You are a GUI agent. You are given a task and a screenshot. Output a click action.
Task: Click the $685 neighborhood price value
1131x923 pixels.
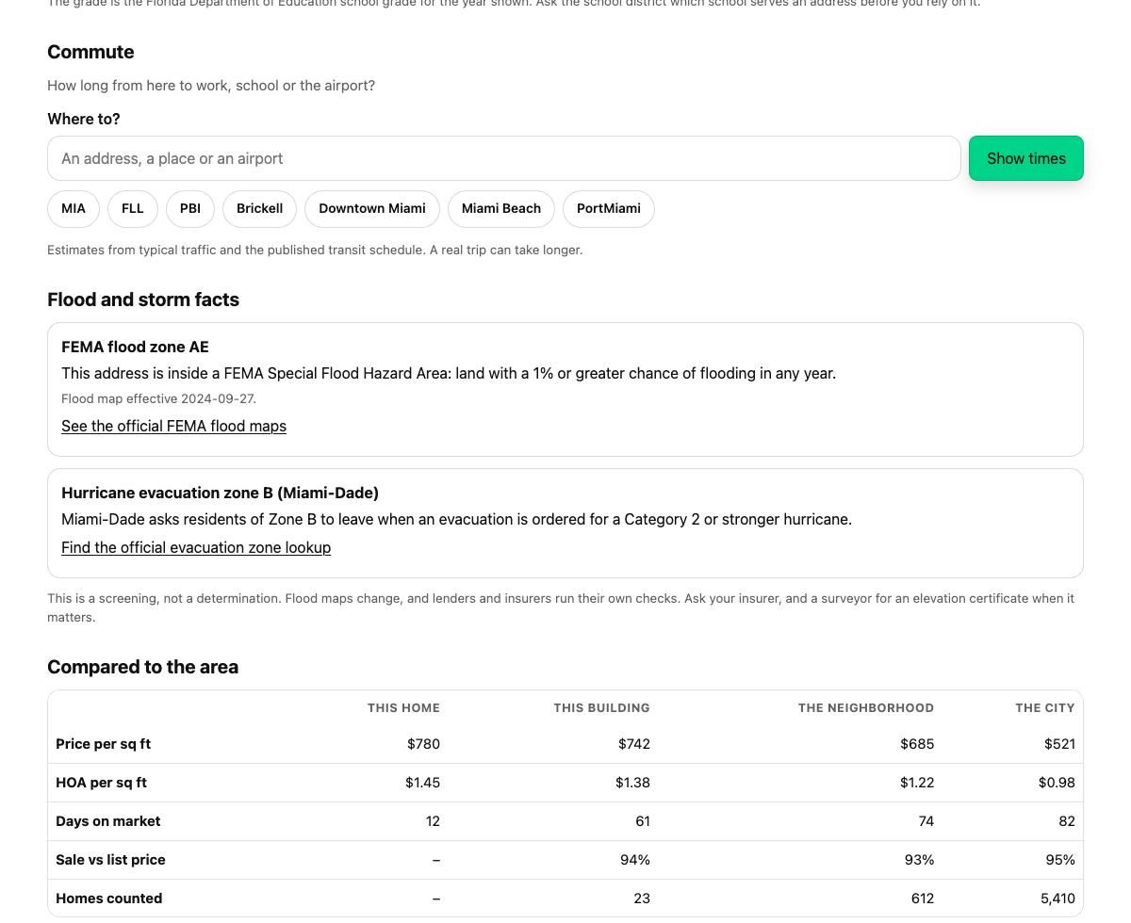(x=917, y=744)
